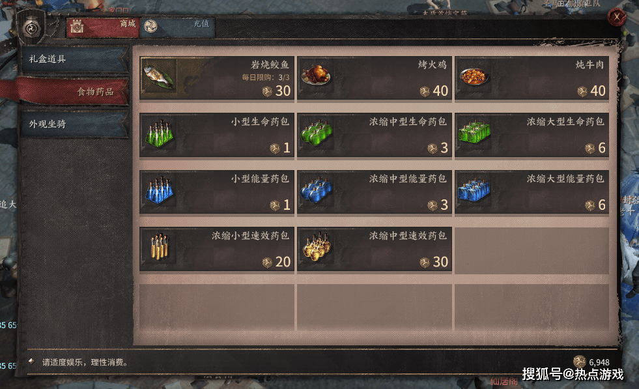Choose the 小型生命药包 green potion icon

[x=159, y=134]
